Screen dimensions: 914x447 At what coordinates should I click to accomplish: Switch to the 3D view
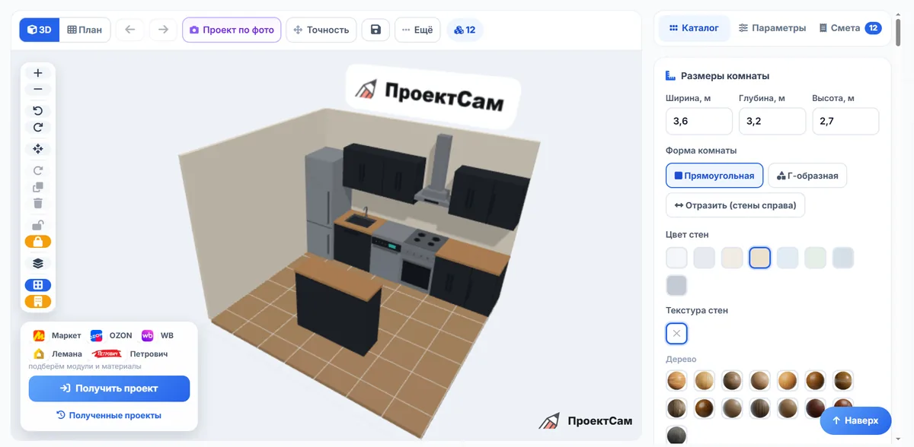pos(40,30)
